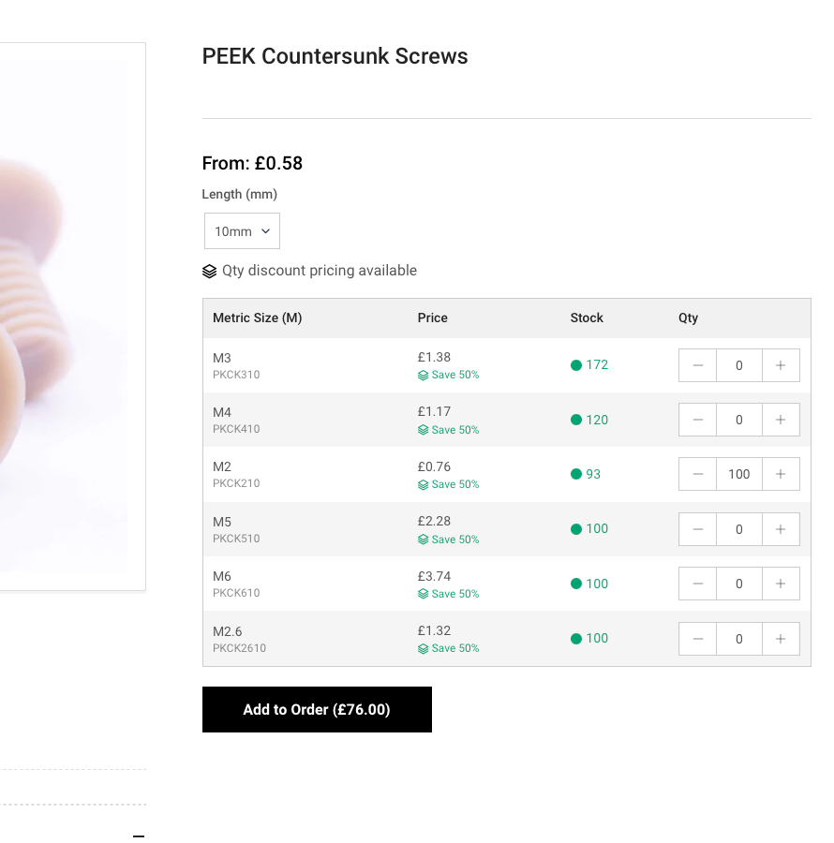Click Save 50% under the M3 price
Image resolution: width=834 pixels, height=843 pixels.
[x=449, y=375]
